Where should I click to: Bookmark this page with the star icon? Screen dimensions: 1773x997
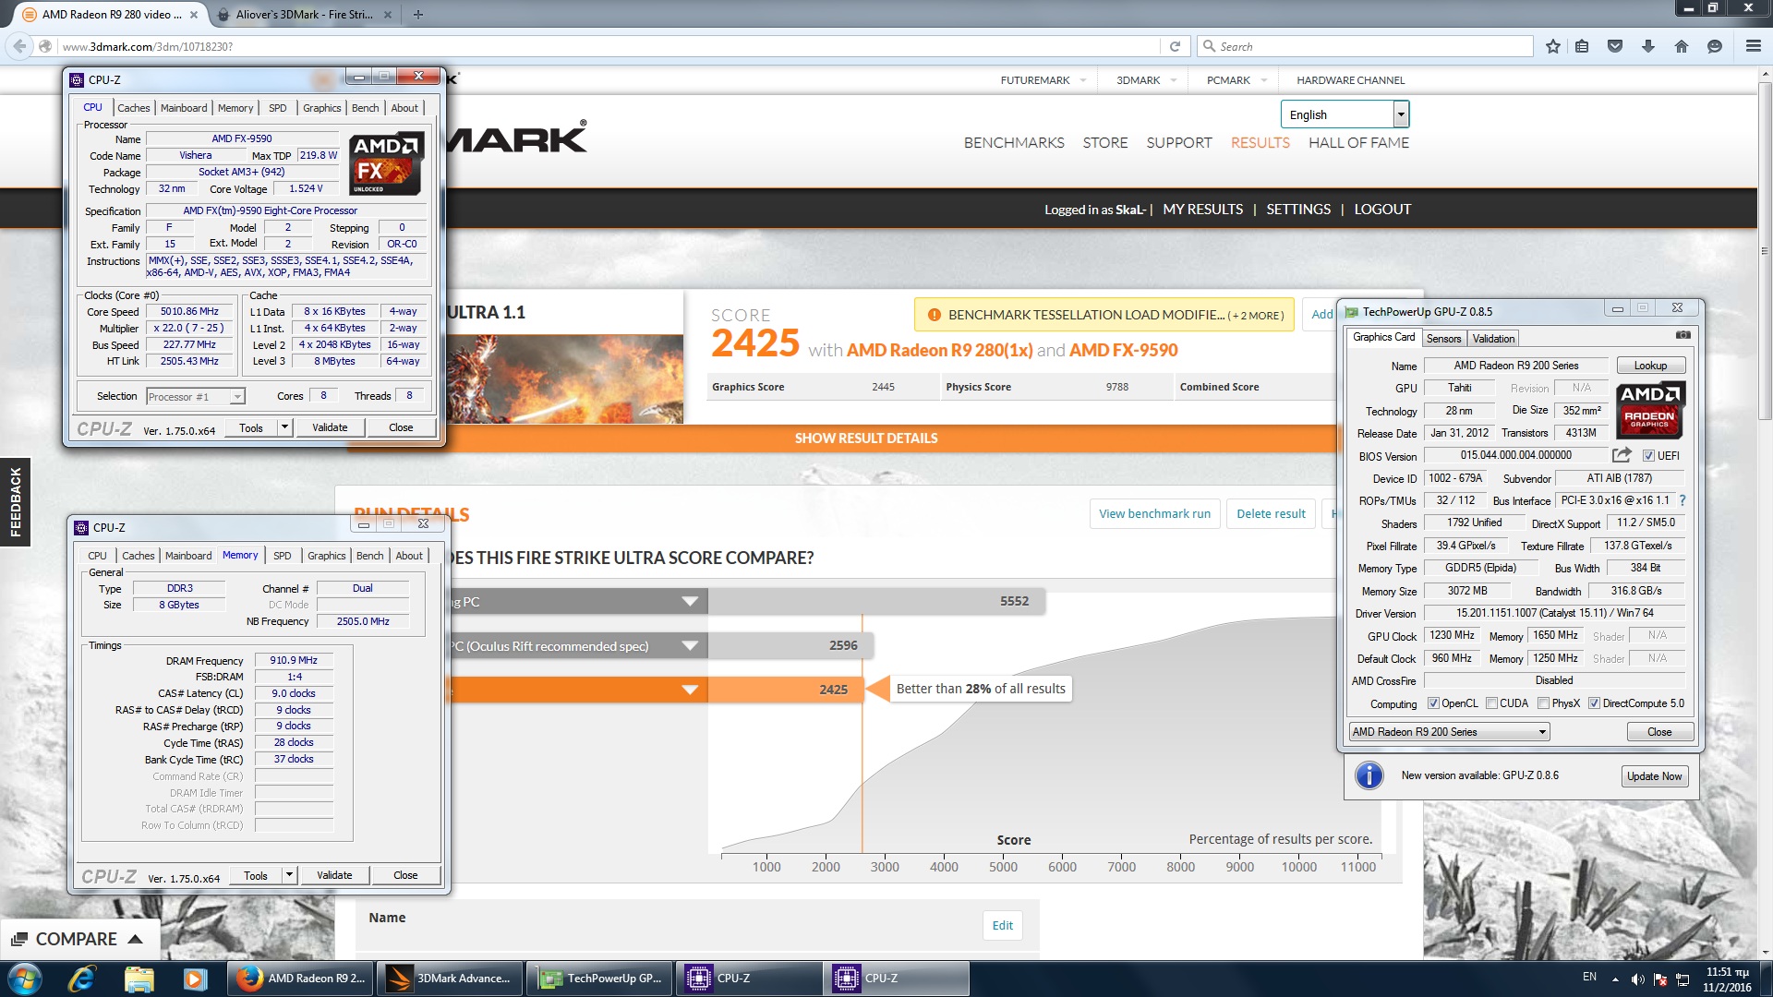click(1553, 46)
